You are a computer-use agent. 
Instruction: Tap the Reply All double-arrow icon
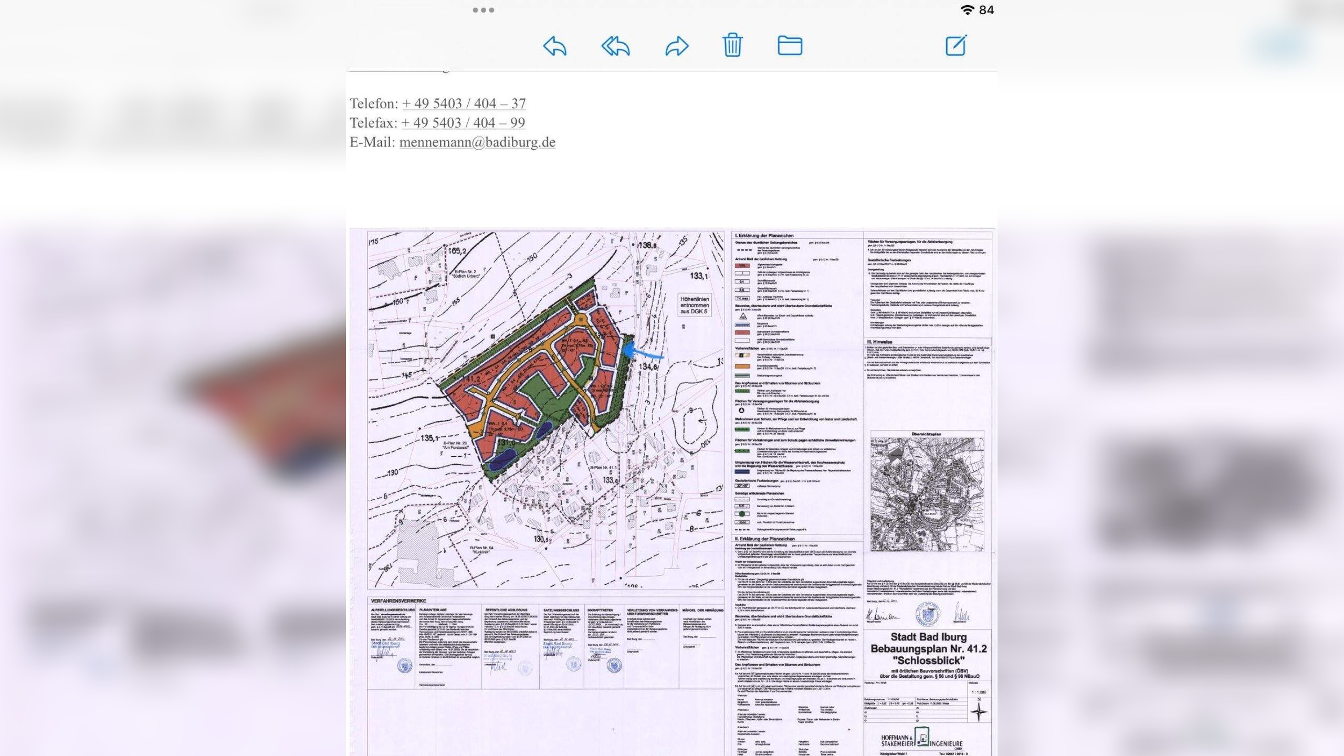pyautogui.click(x=615, y=46)
